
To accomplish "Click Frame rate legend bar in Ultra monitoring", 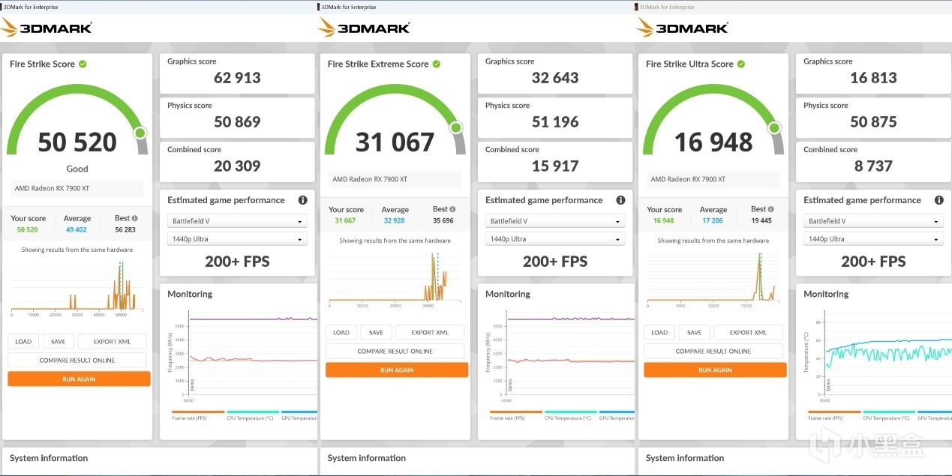I will 834,412.
